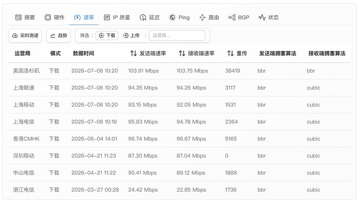Click the 运营商 column header
360x202 pixels.
(x=22, y=53)
